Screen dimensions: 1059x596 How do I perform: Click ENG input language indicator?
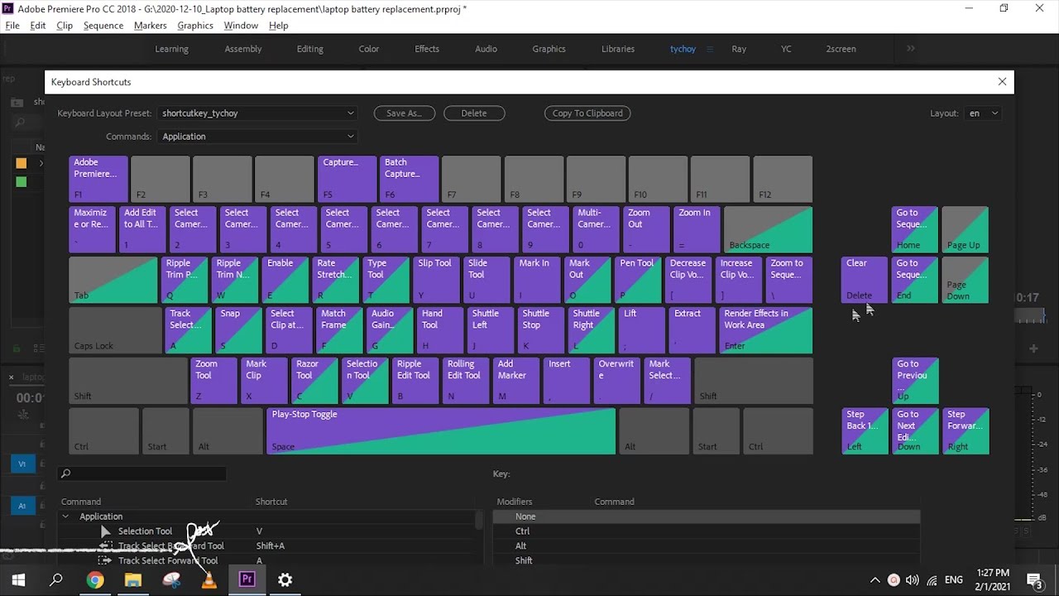click(x=953, y=580)
